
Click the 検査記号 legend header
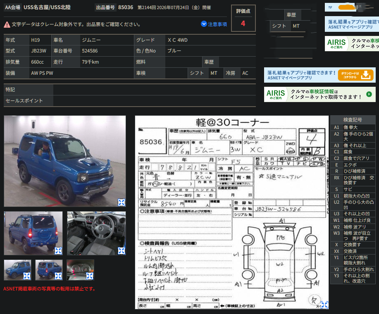tap(353, 120)
